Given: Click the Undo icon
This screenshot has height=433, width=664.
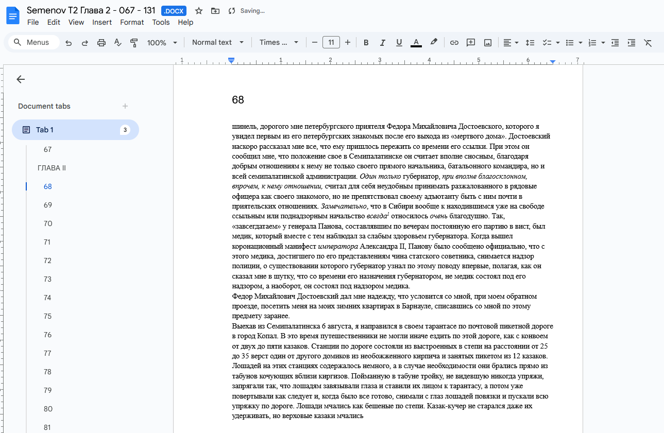Looking at the screenshot, I should click(68, 42).
